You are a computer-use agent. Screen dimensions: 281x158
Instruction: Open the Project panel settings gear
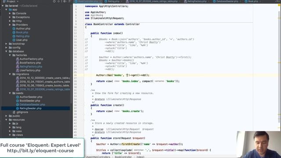tap(65, 1)
